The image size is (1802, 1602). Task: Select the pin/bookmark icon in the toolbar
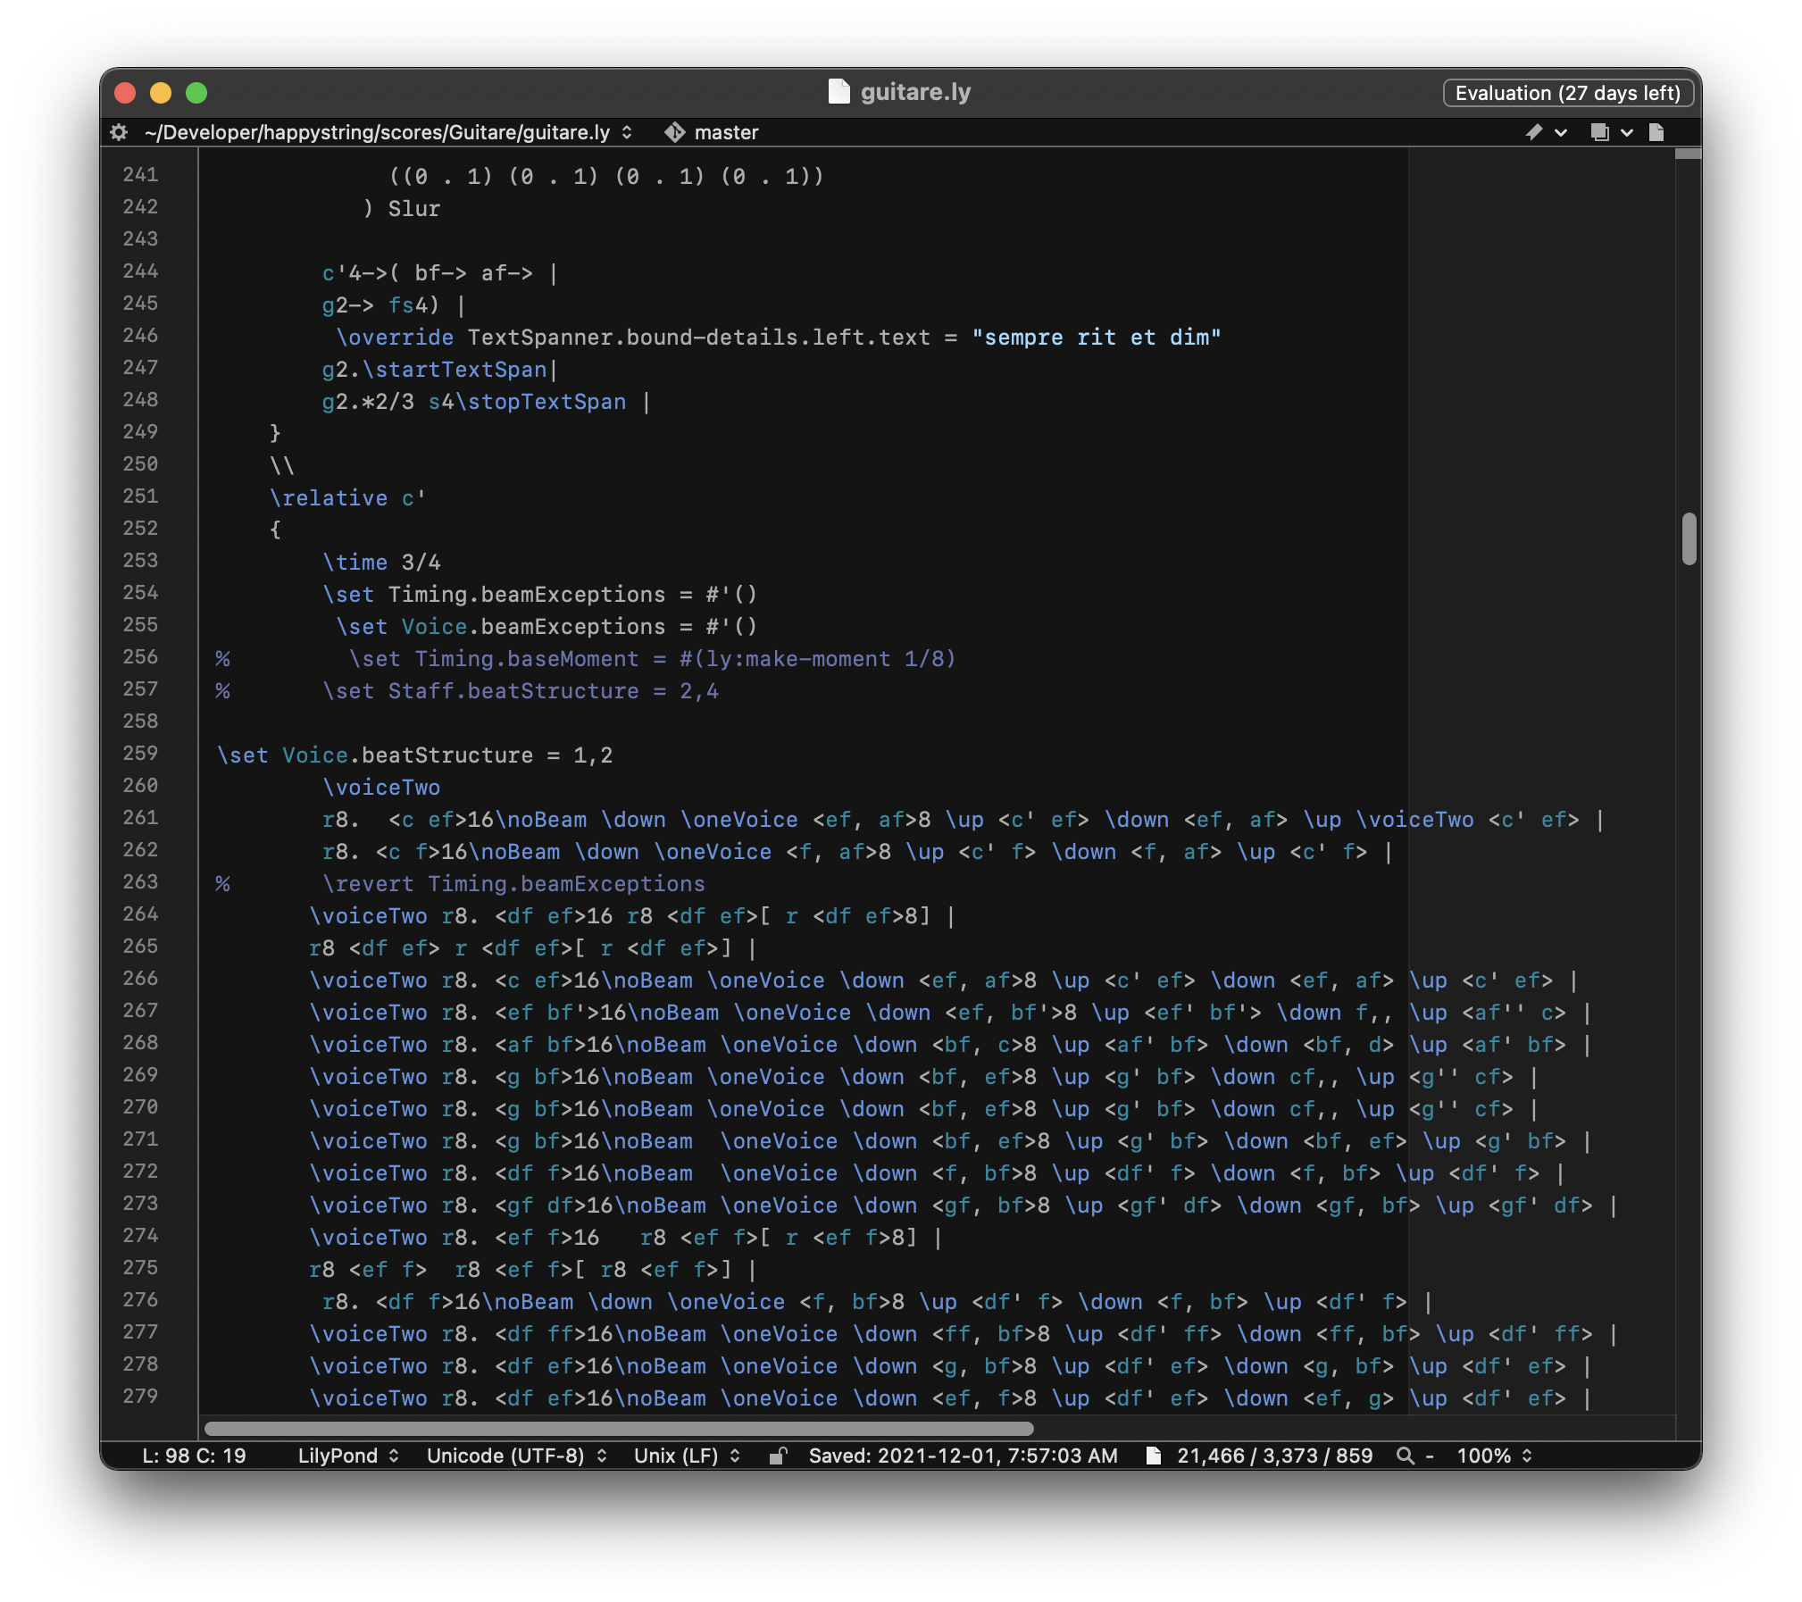[1534, 131]
